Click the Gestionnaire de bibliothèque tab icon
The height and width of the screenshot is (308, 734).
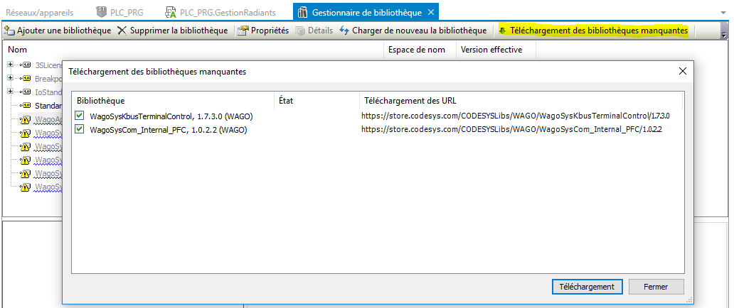[x=303, y=12]
